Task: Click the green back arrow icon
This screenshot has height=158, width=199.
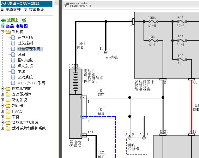Action: coord(3,20)
